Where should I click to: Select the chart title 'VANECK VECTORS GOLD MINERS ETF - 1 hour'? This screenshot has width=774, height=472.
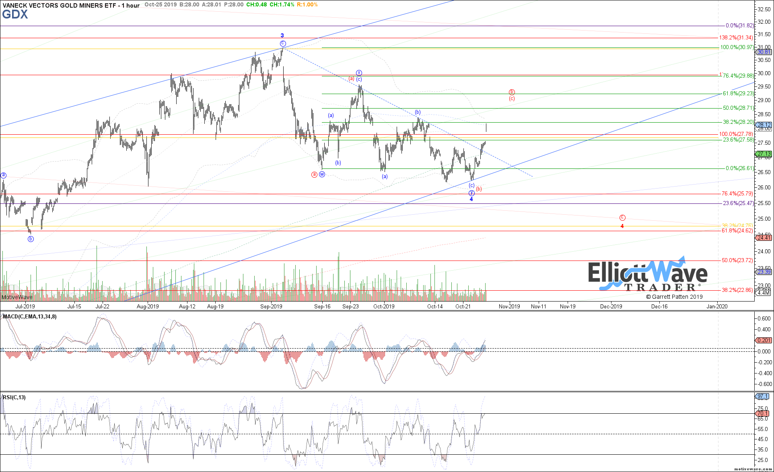click(x=71, y=5)
